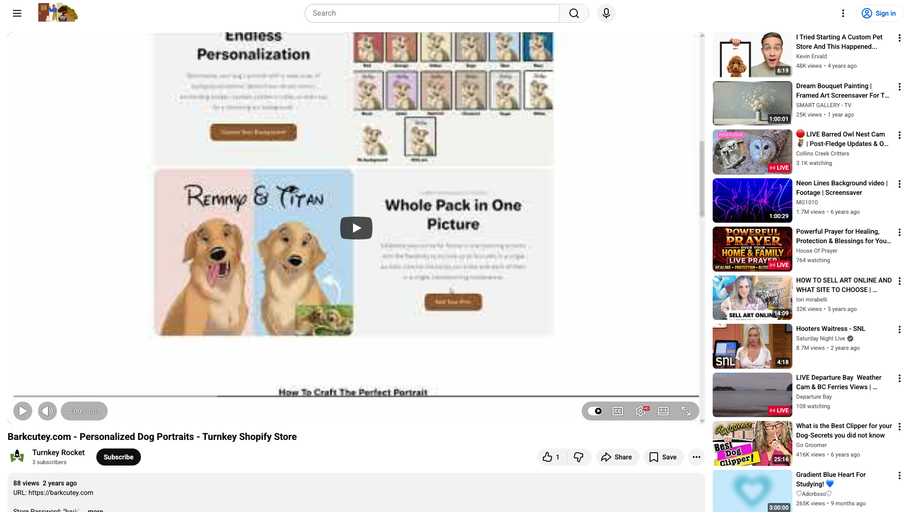Open the Turnkey Rocket channel avatar

coord(17,457)
